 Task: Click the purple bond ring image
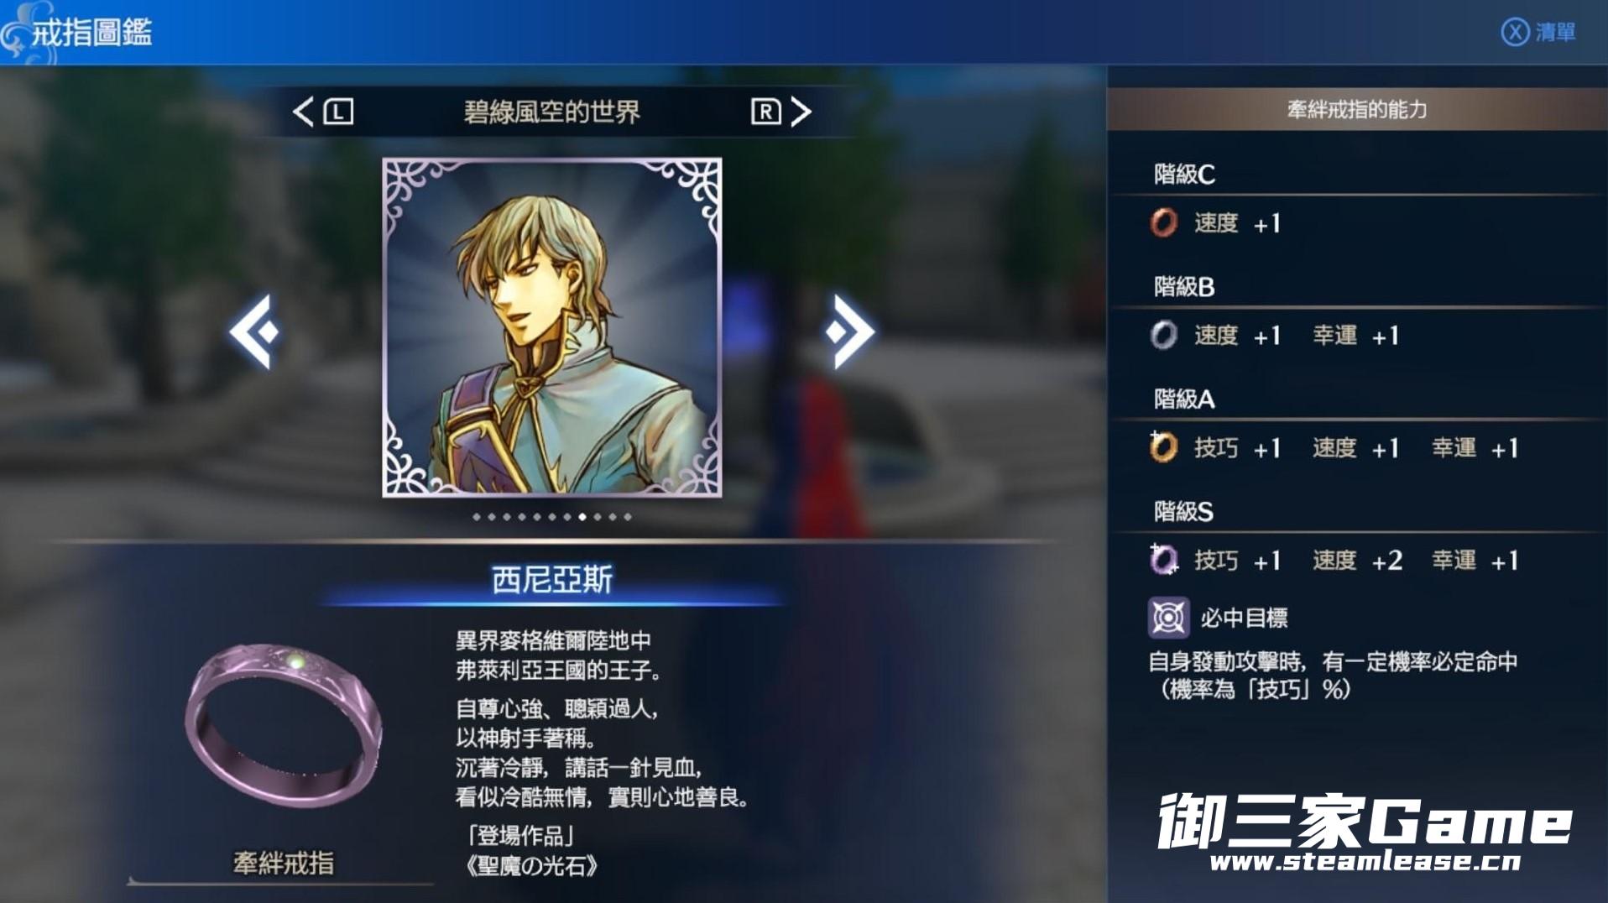pyautogui.click(x=284, y=724)
